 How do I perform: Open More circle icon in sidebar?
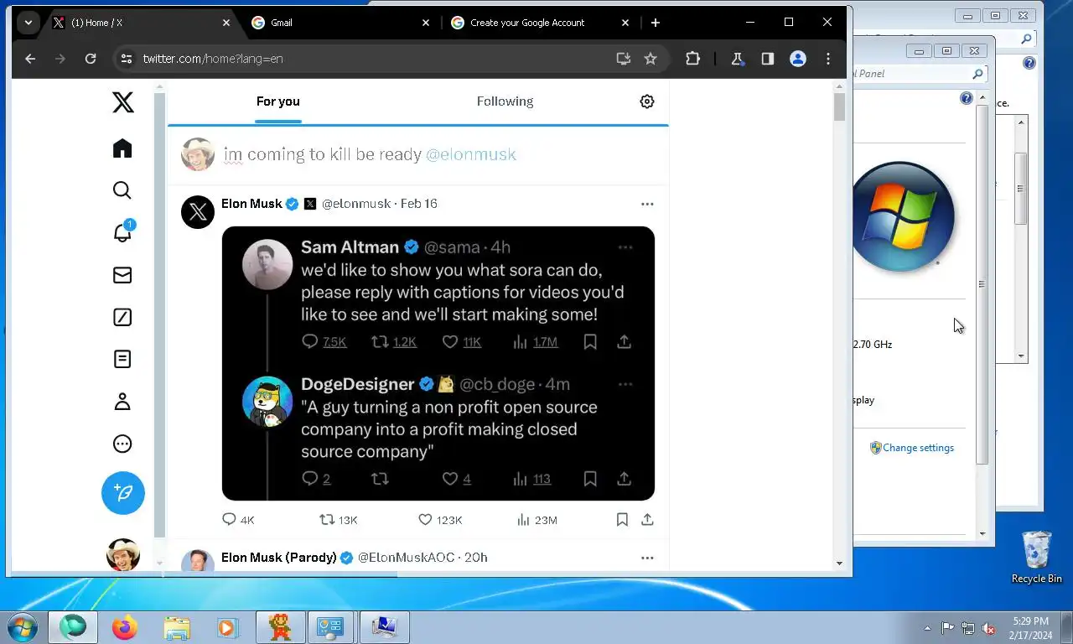coord(122,444)
